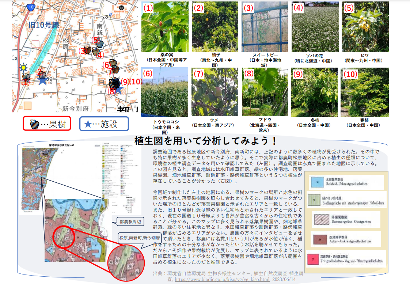Click the 桑の実 photo numbered (1)
Screen dimensions: 410x284
pos(165,26)
